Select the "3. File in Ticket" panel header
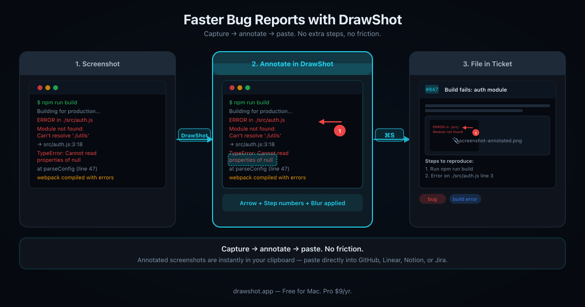The width and height of the screenshot is (585, 307). [487, 63]
